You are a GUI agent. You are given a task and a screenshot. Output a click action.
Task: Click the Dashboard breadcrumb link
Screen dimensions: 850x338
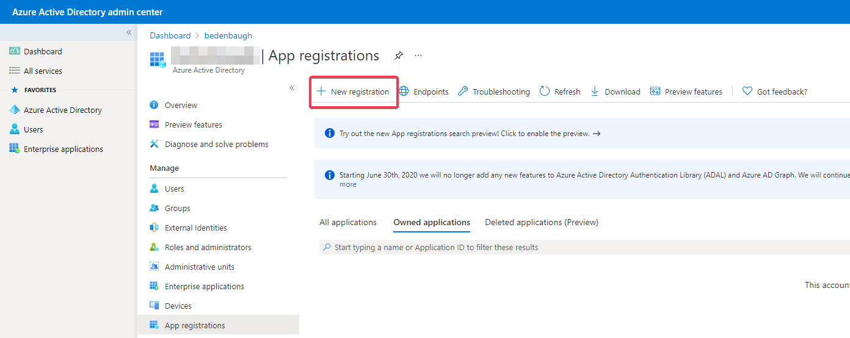coord(170,35)
